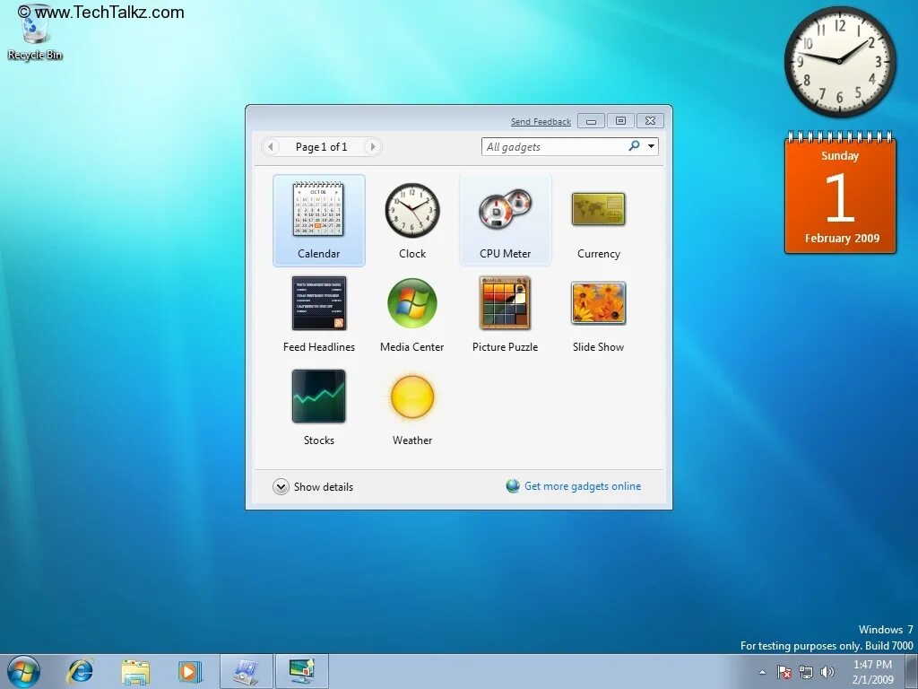Screen dimensions: 918x689
Task: Choose the Weather gadget icon
Action: point(412,397)
